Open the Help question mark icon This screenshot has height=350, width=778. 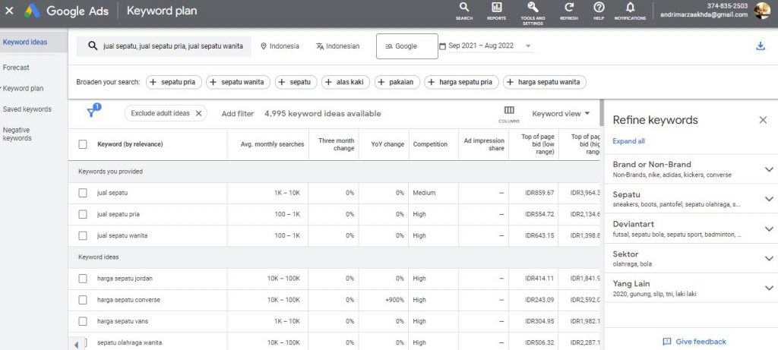click(x=599, y=8)
